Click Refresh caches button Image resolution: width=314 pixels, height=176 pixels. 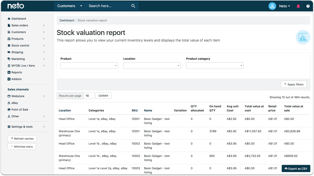click(x=22, y=139)
